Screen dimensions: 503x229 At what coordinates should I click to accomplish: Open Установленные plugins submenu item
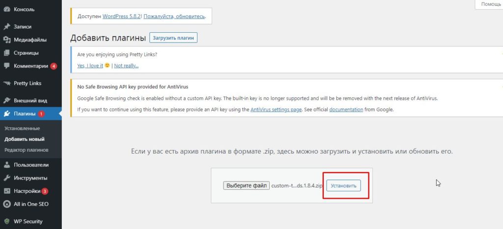[22, 129]
